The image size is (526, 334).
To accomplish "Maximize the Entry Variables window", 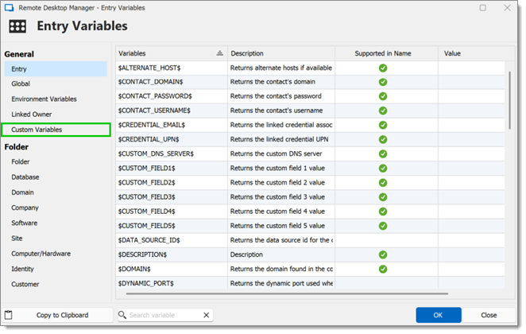I will pyautogui.click(x=483, y=8).
